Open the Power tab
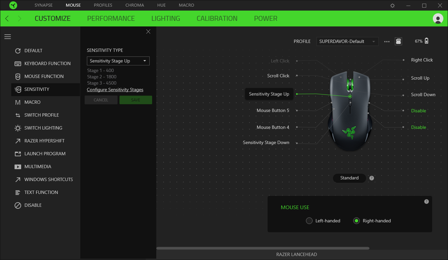Viewport: 448px width, 260px height. coord(266,19)
